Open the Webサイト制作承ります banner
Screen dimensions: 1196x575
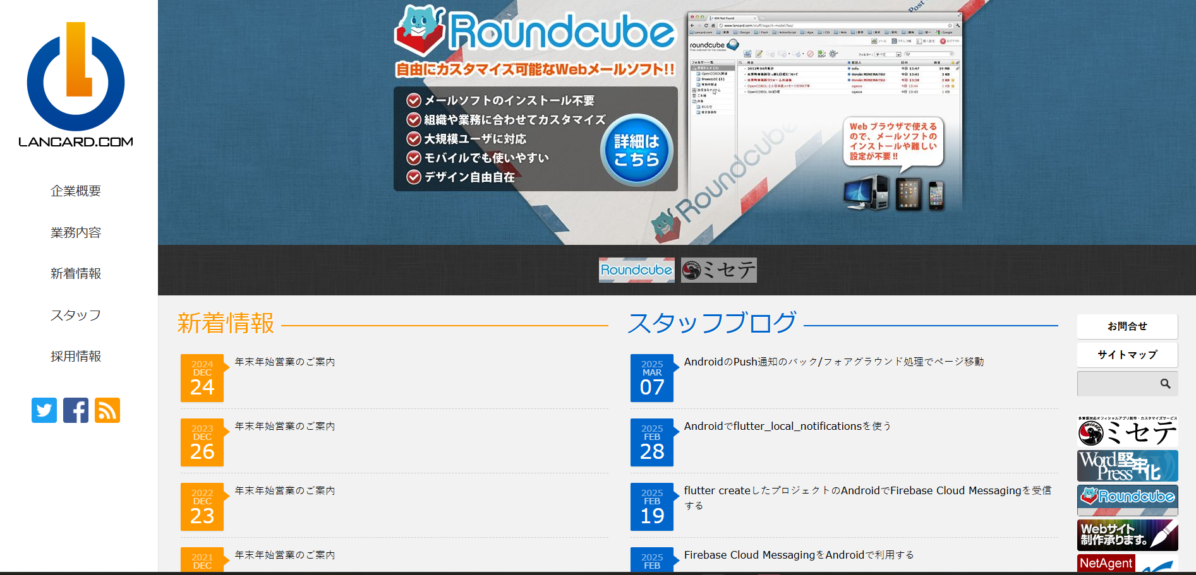(x=1128, y=535)
